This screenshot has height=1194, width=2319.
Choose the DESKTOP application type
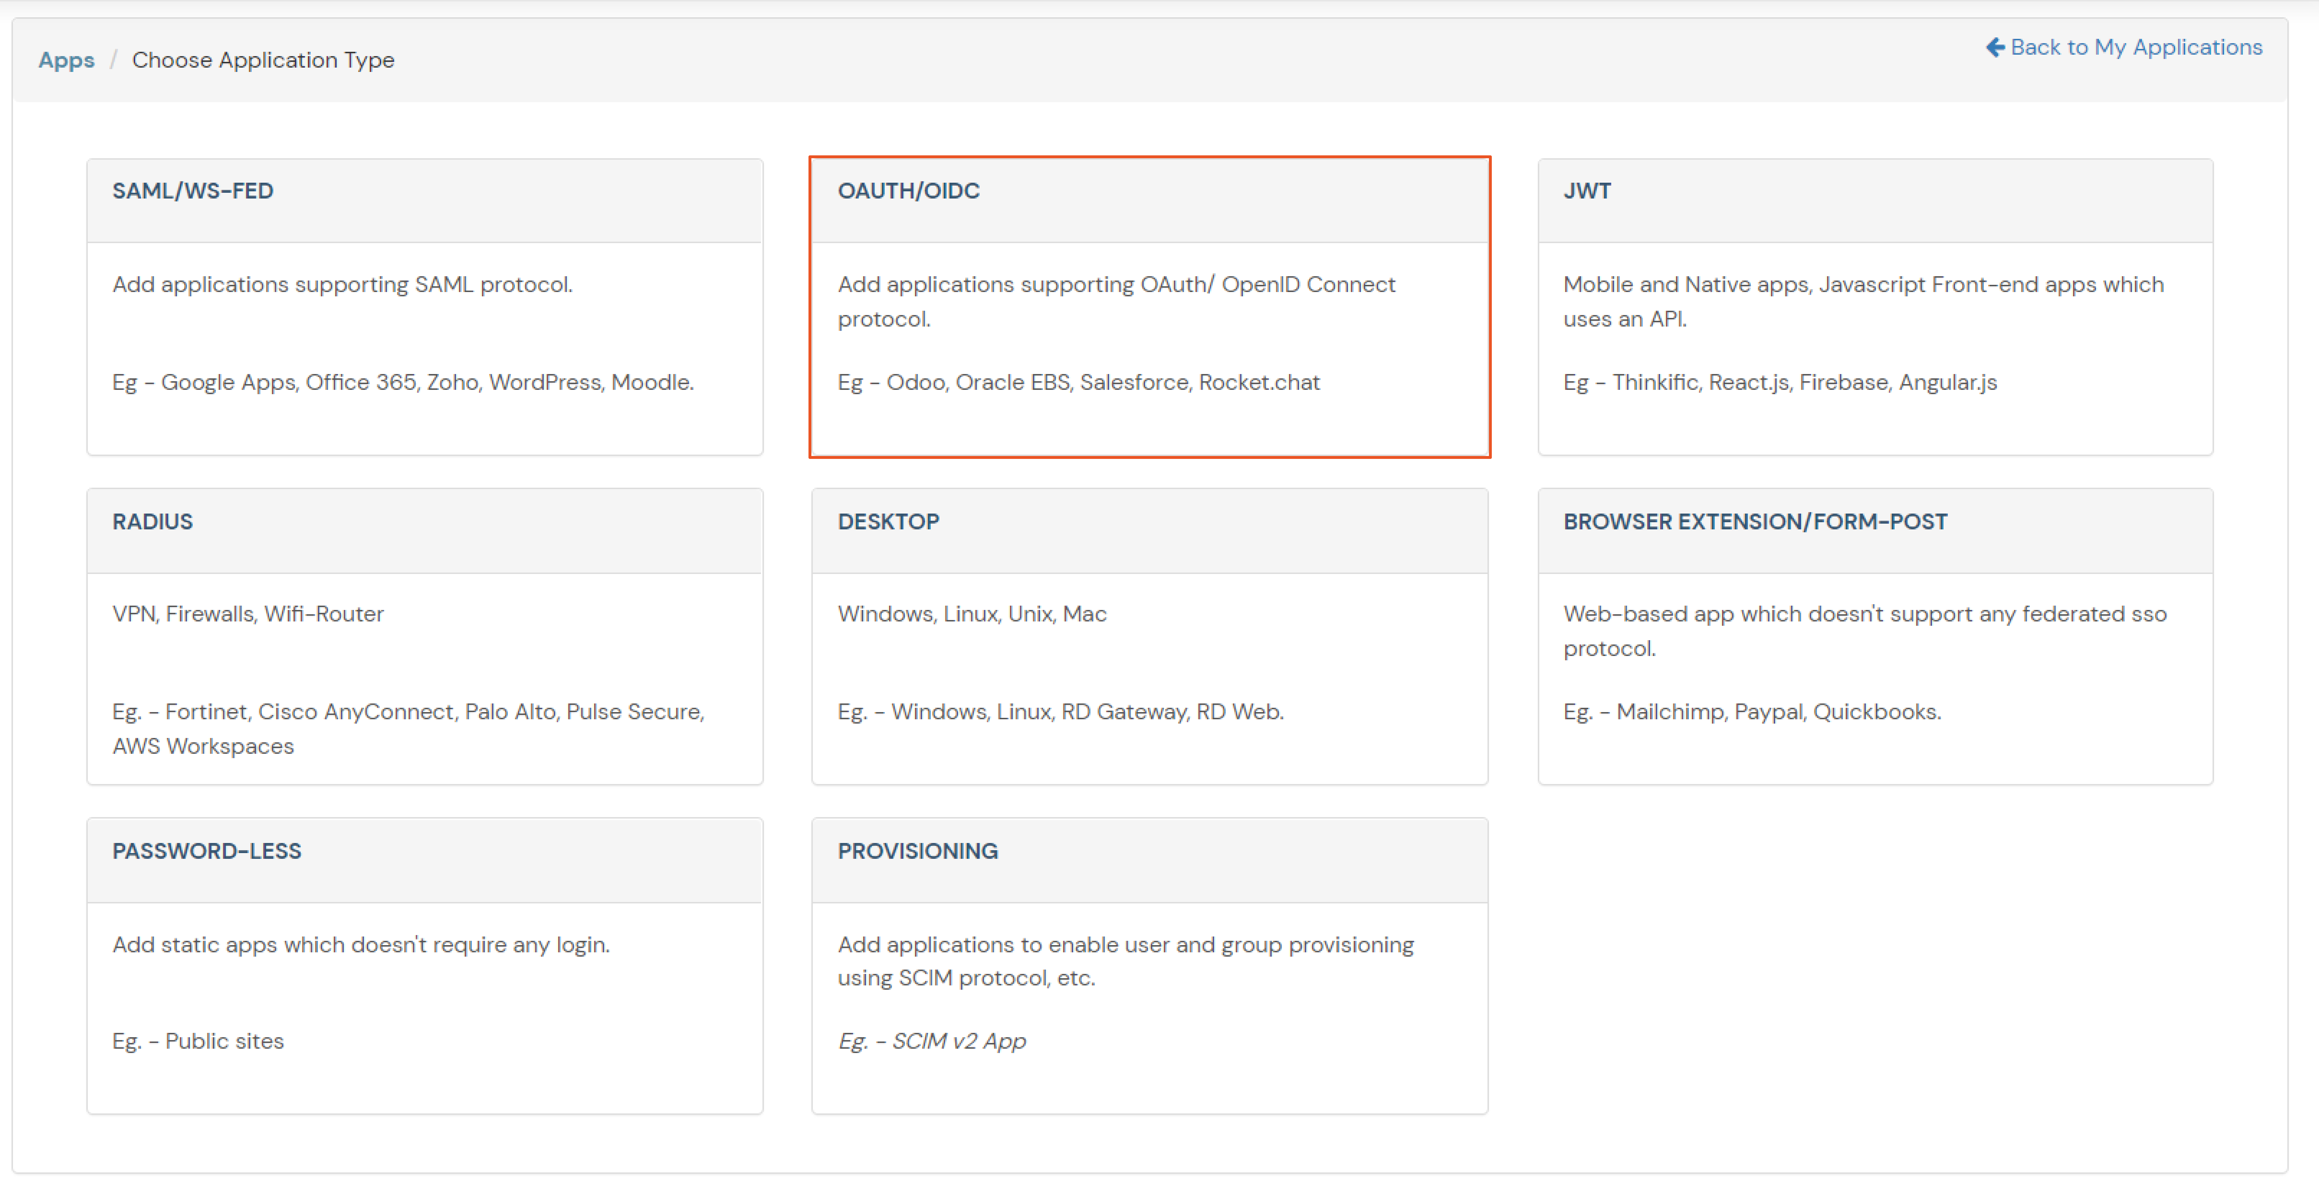click(1149, 637)
